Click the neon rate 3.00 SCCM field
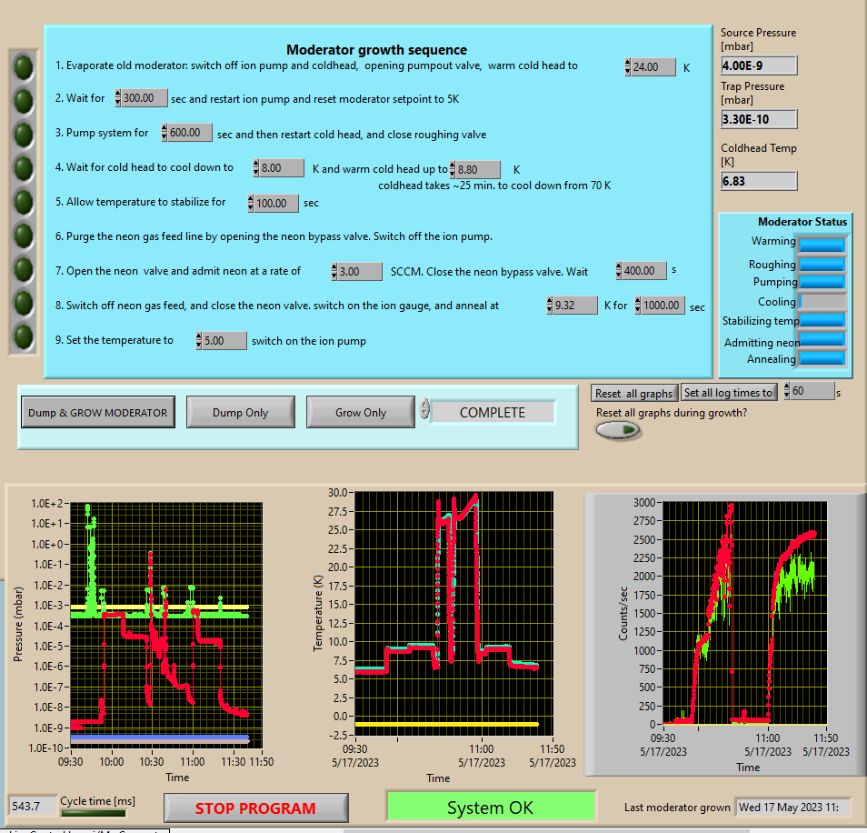This screenshot has height=833, width=867. tap(359, 272)
